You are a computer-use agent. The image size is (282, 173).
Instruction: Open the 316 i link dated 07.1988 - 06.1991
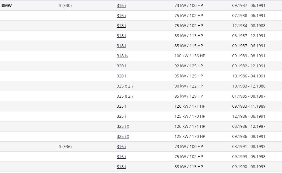[x=121, y=16]
